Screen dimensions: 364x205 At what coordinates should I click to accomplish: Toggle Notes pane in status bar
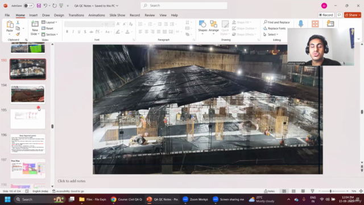pyautogui.click(x=269, y=191)
